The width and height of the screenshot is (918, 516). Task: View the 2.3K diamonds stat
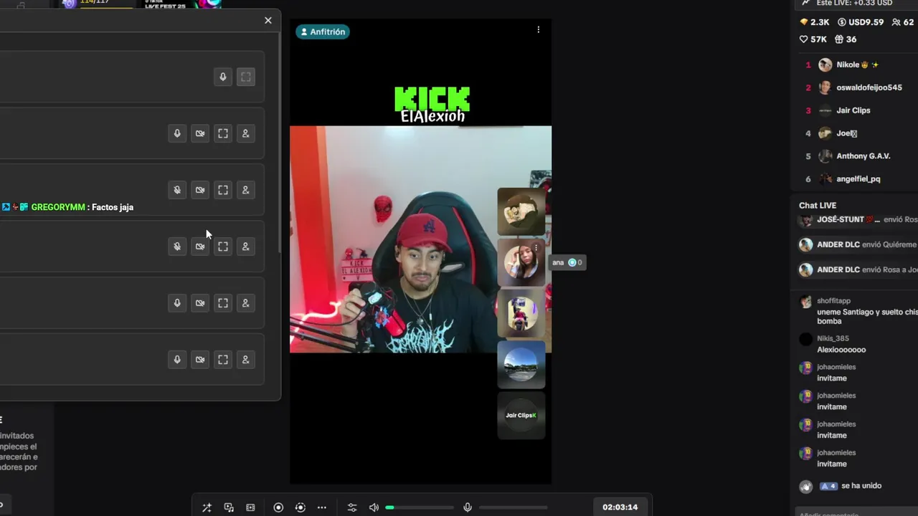(815, 22)
